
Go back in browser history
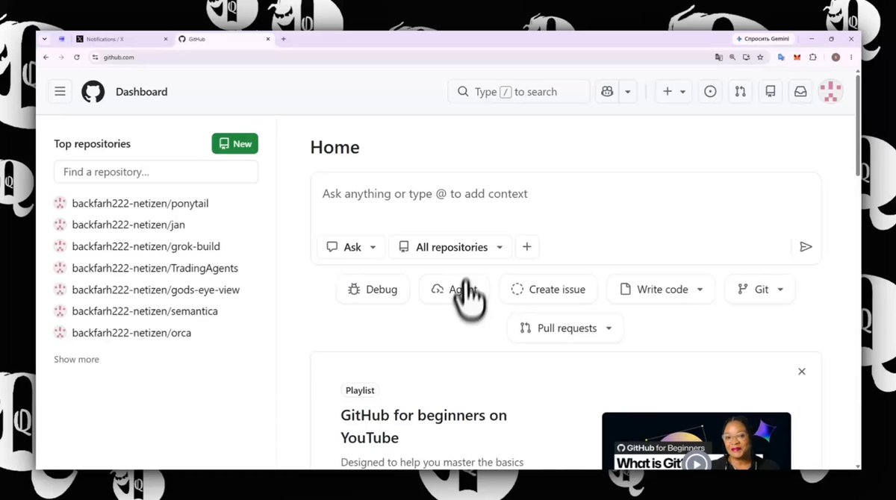[46, 57]
